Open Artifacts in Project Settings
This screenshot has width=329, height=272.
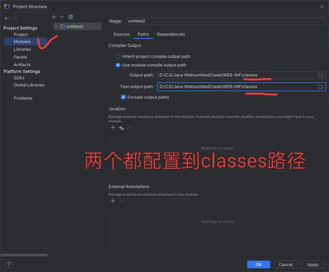(22, 65)
